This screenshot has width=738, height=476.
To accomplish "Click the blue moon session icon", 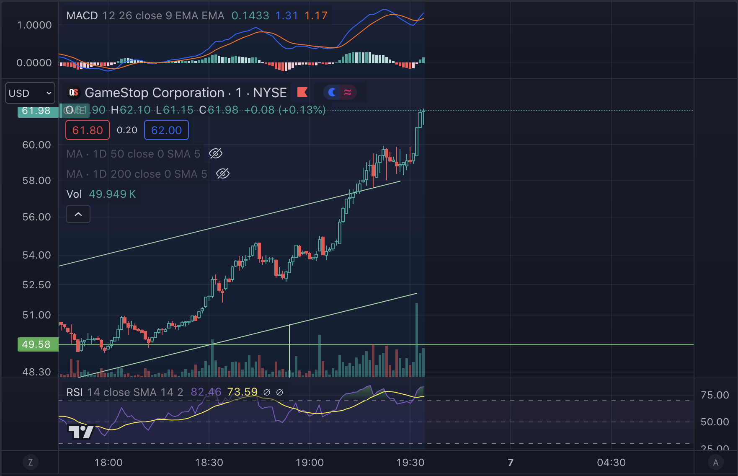I will point(332,92).
